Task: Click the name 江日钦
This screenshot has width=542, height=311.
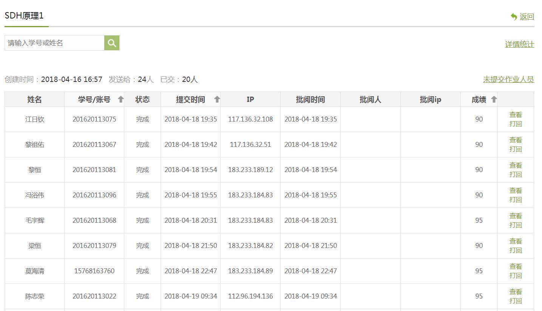Action: click(35, 119)
